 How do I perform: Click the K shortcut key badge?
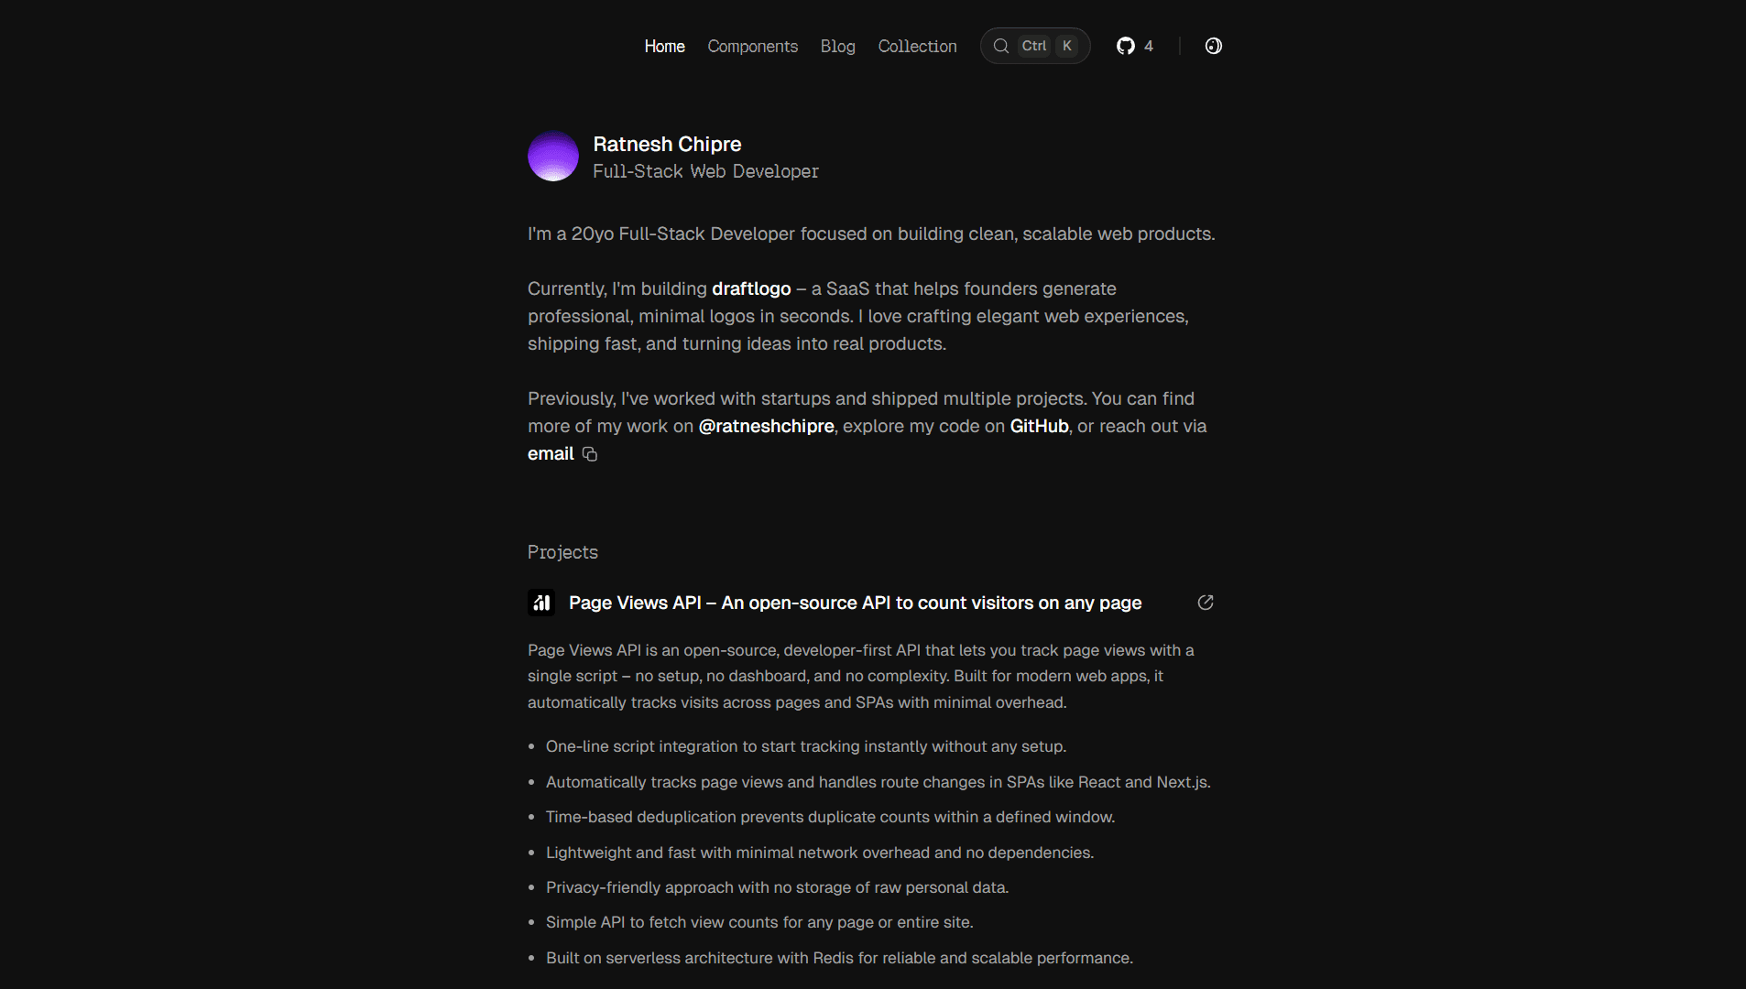1067,46
